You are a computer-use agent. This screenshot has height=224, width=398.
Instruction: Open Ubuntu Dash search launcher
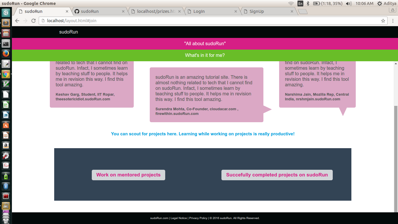tap(6, 13)
